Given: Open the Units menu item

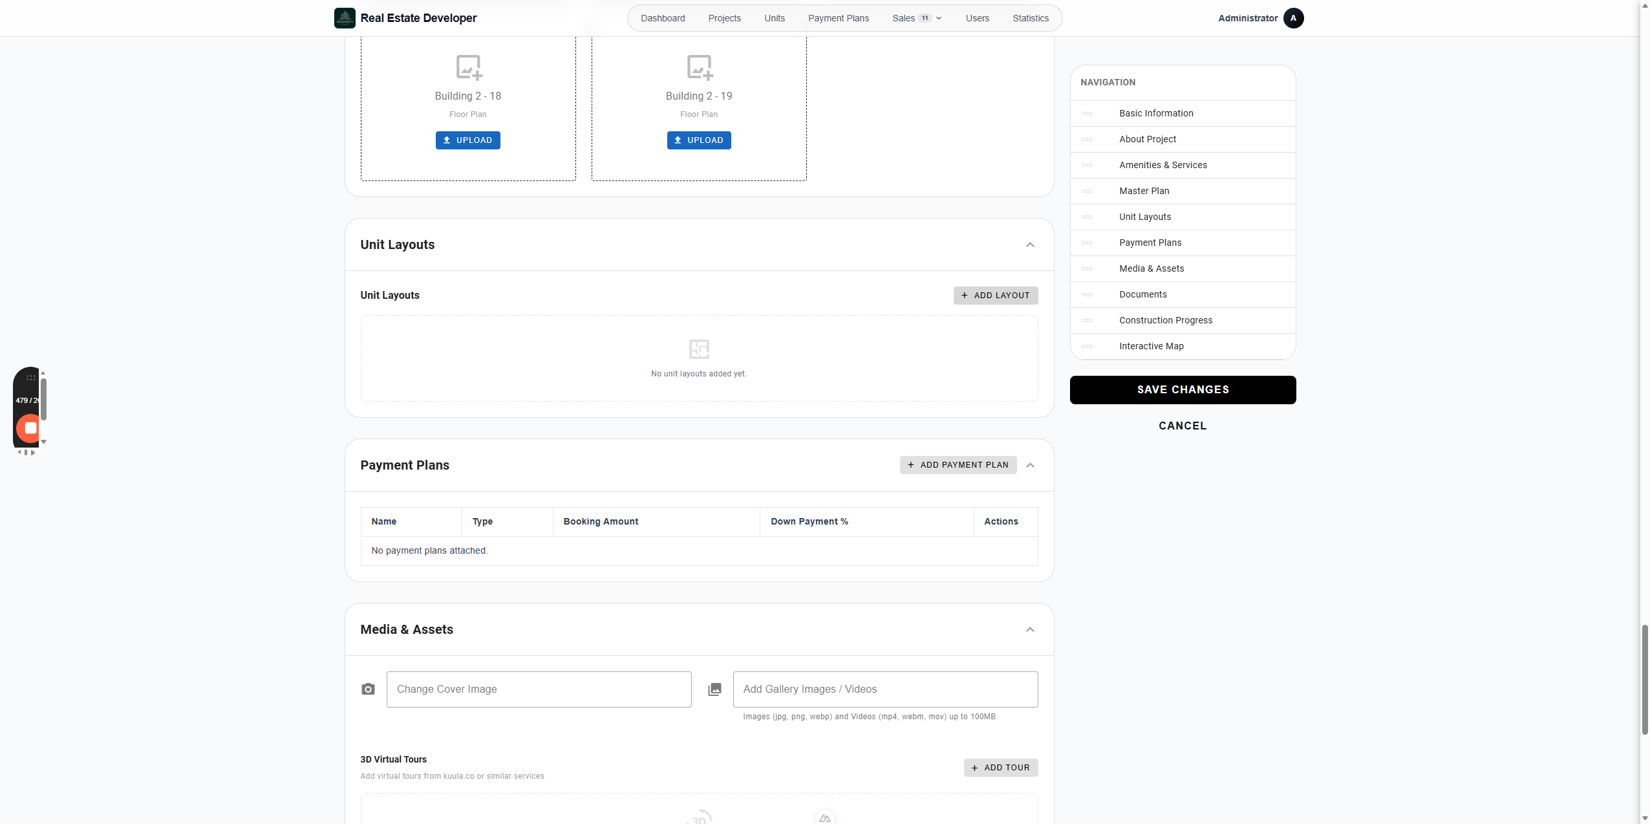Looking at the screenshot, I should (x=775, y=18).
